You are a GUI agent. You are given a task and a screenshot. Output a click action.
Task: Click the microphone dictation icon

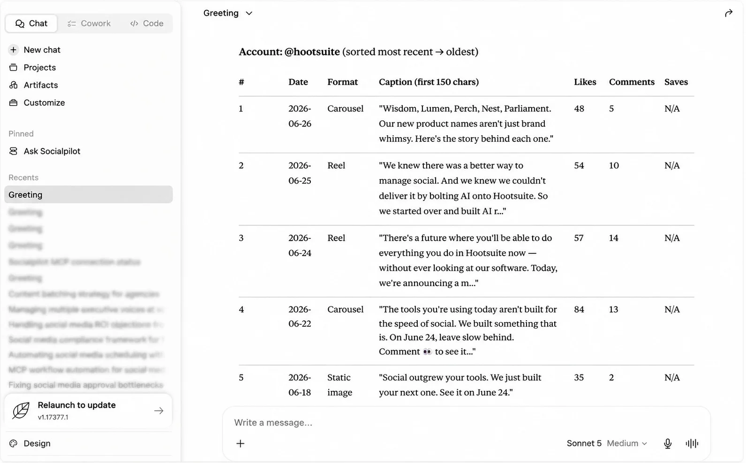click(668, 443)
